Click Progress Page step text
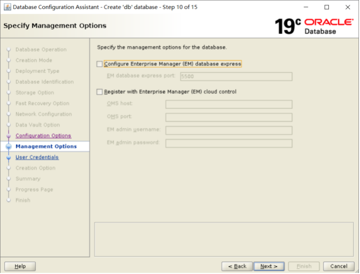The height and width of the screenshot is (274, 360). tap(34, 190)
